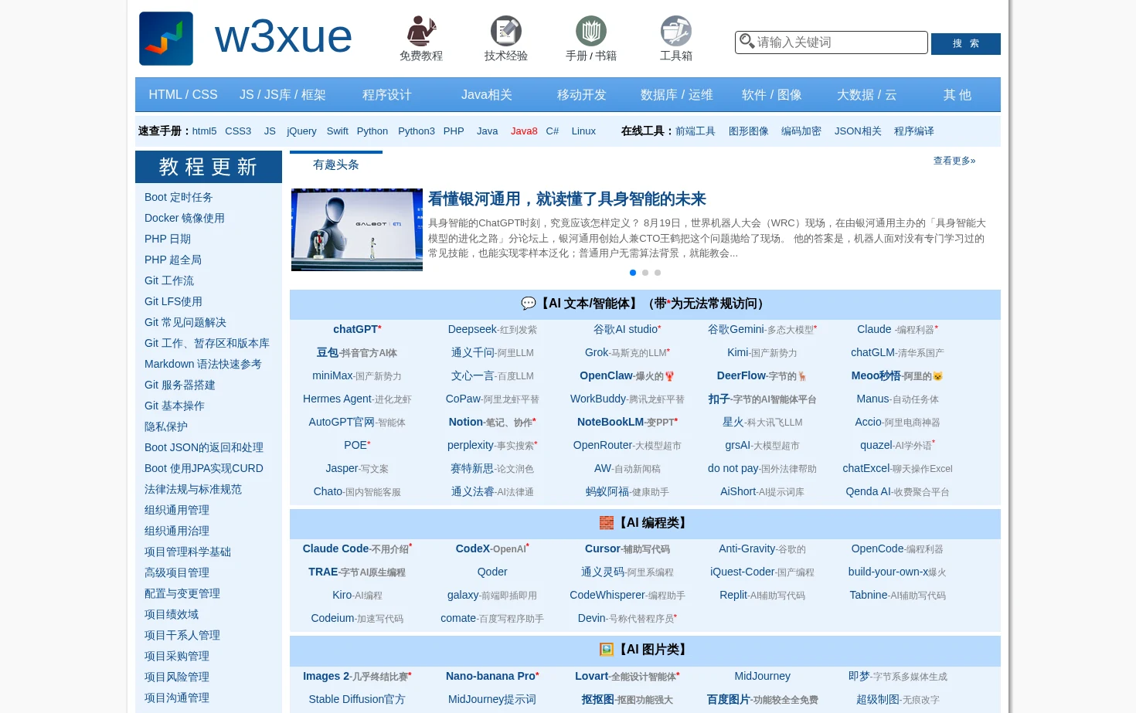The image size is (1136, 713).
Task: Open the DeerFlow link
Action: pyautogui.click(x=762, y=376)
